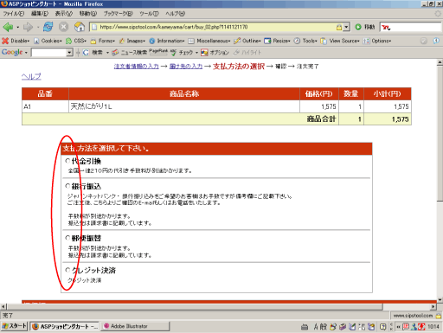The height and width of the screenshot is (333, 443).
Task: Click the horizontal scrollbar thumb
Action: pos(195,307)
